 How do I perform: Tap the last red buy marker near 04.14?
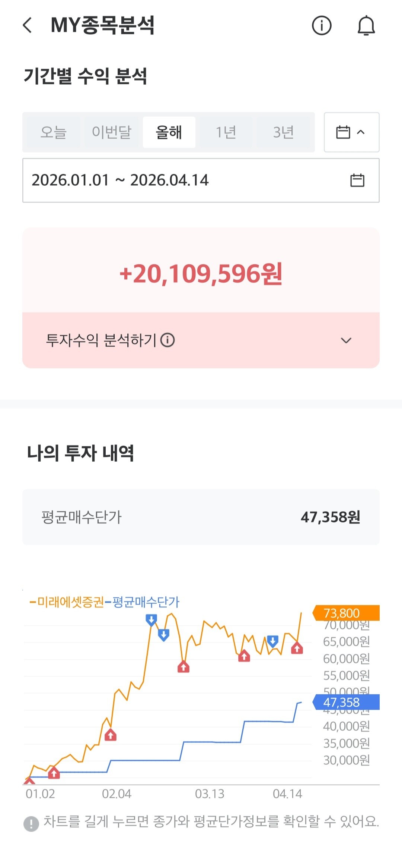tap(297, 649)
